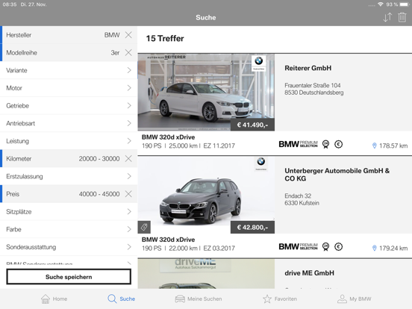Tap the BMW roundel on Reiterer photo
This screenshot has width=412, height=309.
point(259,61)
